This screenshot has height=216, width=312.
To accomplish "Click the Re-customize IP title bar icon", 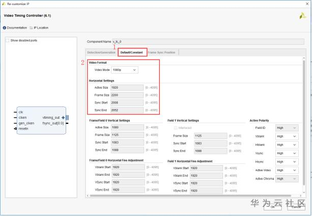I will [x=4, y=4].
